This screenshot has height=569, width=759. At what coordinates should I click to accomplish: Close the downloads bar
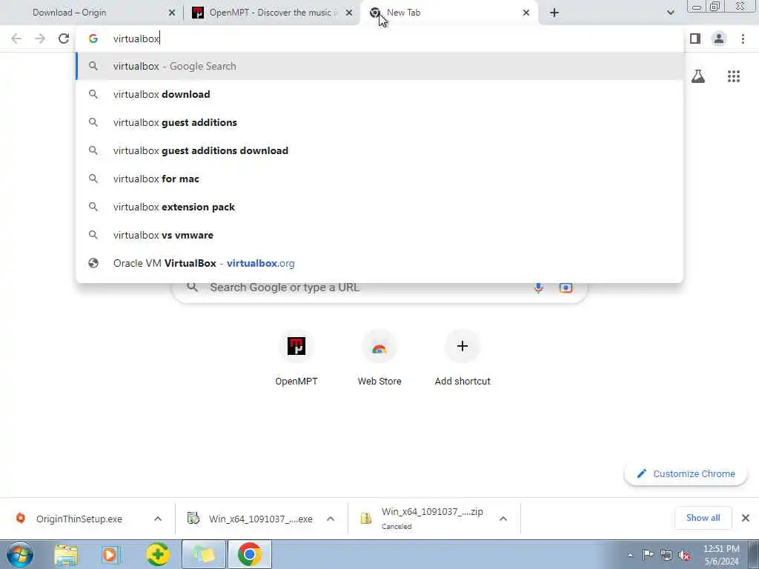tap(746, 518)
